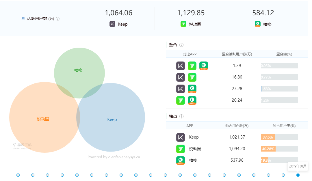Open the info tooltip next to 重合
Image resolution: width=312 pixels, height=181 pixels.
pos(181,45)
